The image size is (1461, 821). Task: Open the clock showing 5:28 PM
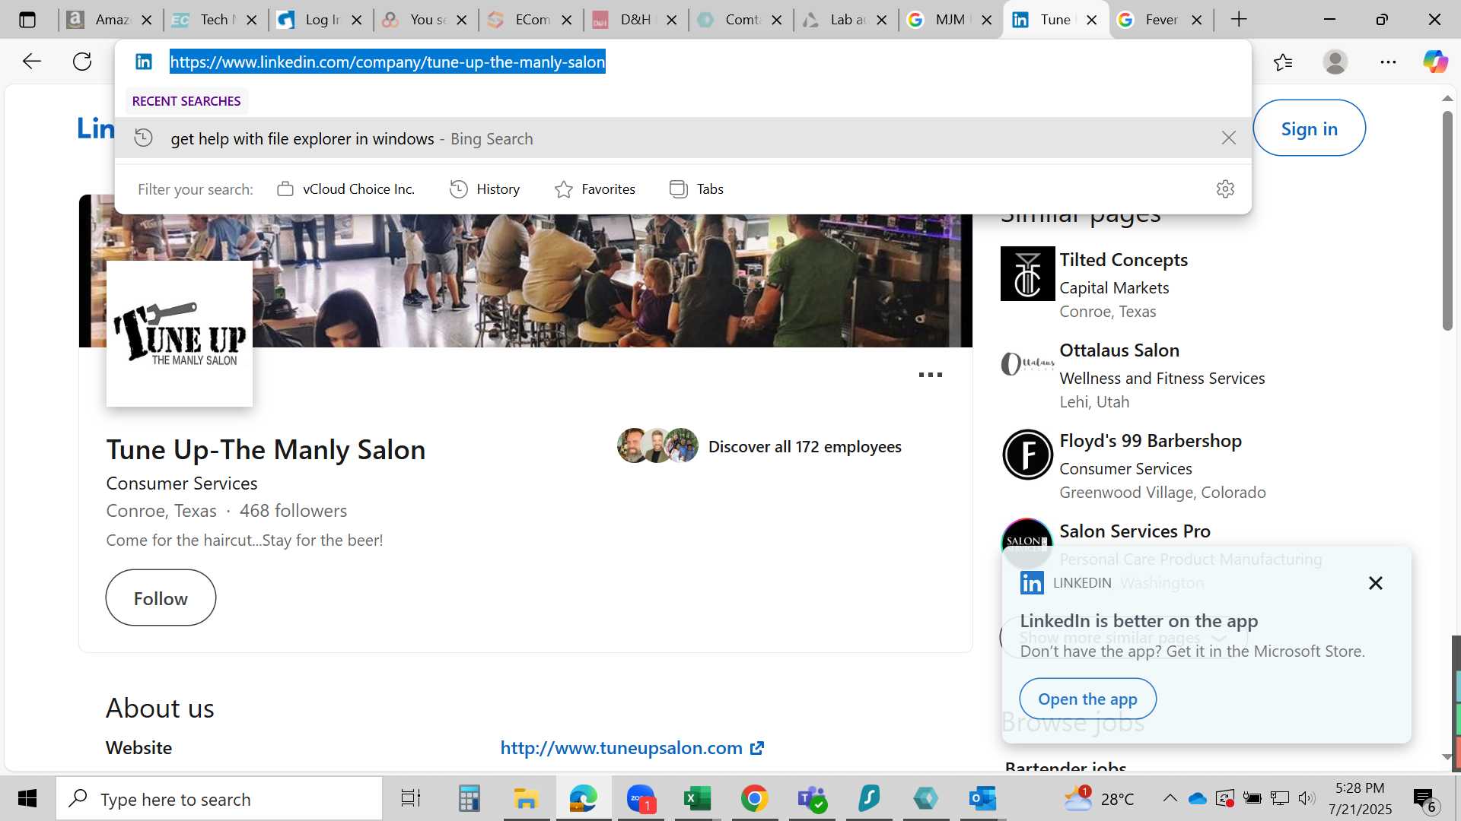click(1360, 798)
